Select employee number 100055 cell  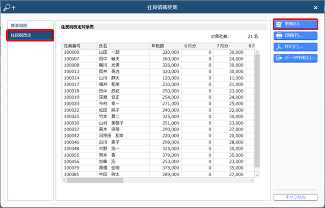(x=79, y=155)
